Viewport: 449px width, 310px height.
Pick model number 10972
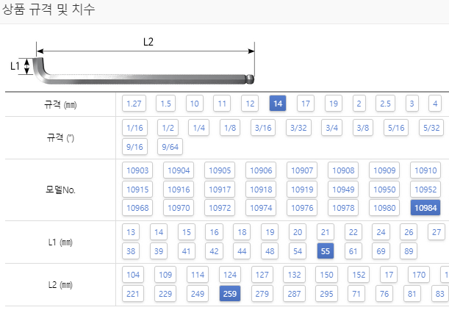click(x=220, y=208)
